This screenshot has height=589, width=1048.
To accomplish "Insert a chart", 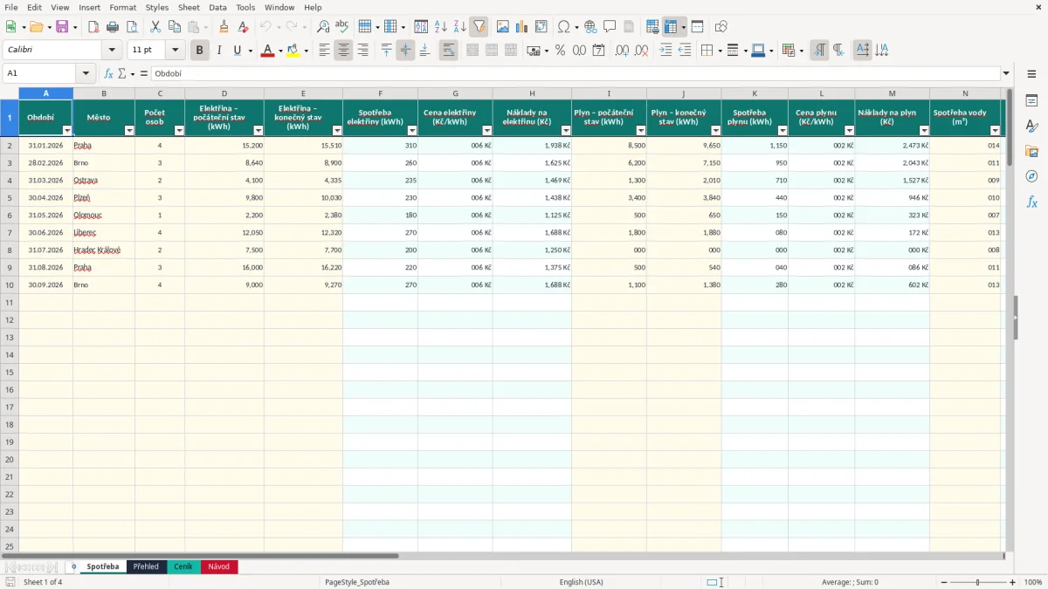I will [522, 27].
